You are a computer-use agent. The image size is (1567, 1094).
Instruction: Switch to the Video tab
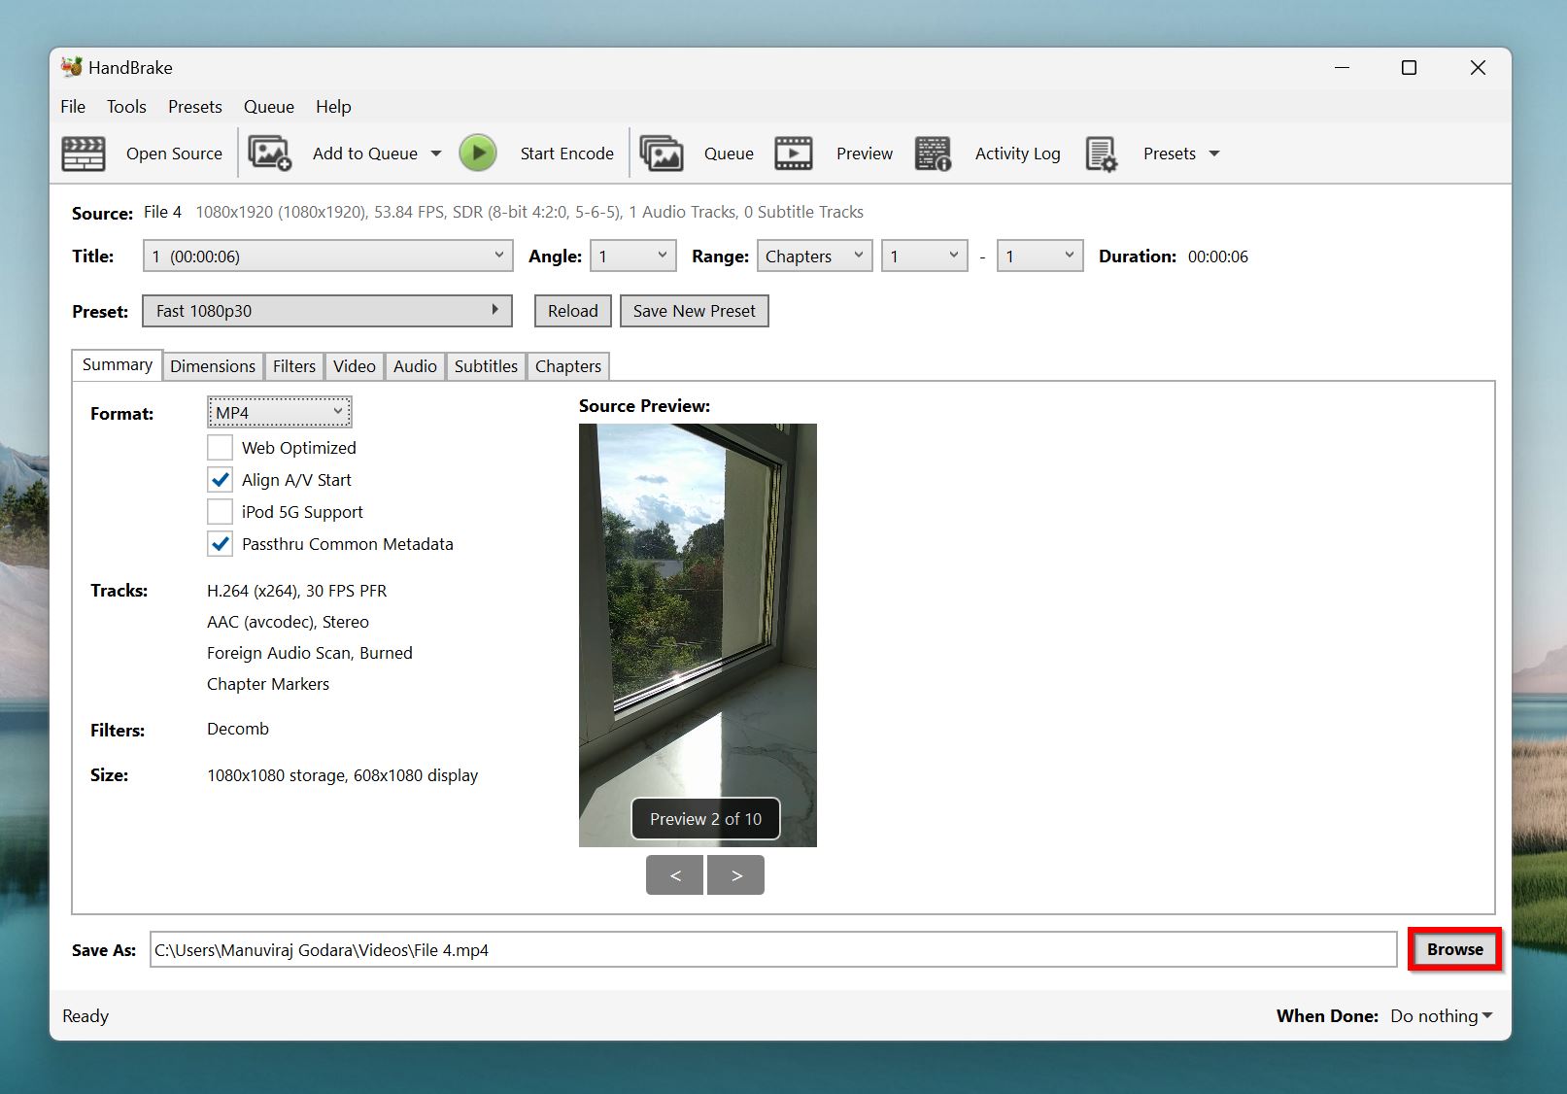[x=354, y=366]
